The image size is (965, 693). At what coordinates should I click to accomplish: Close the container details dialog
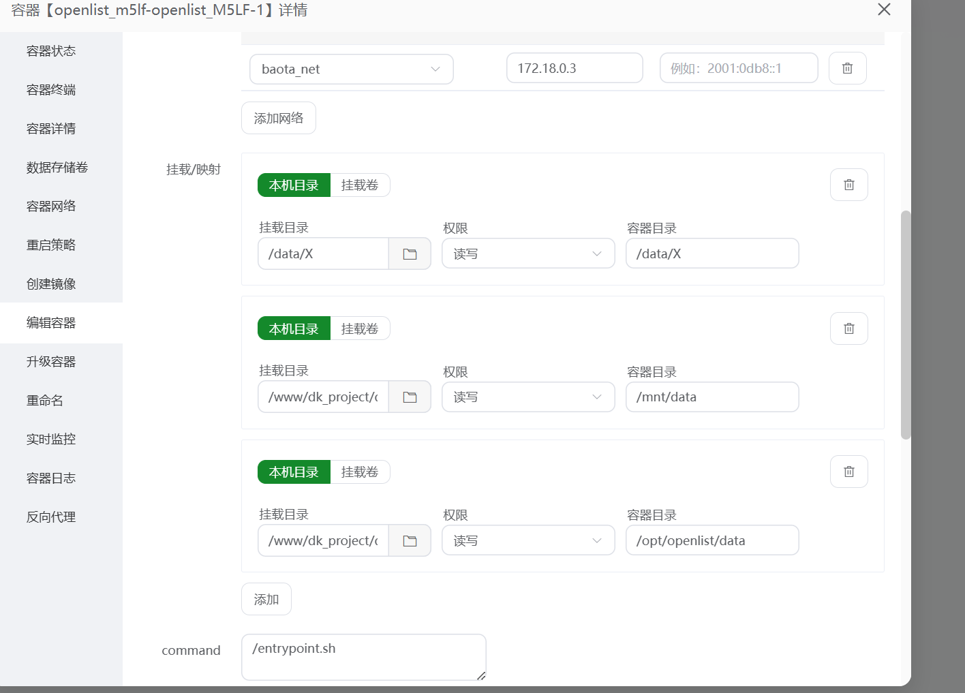(884, 10)
